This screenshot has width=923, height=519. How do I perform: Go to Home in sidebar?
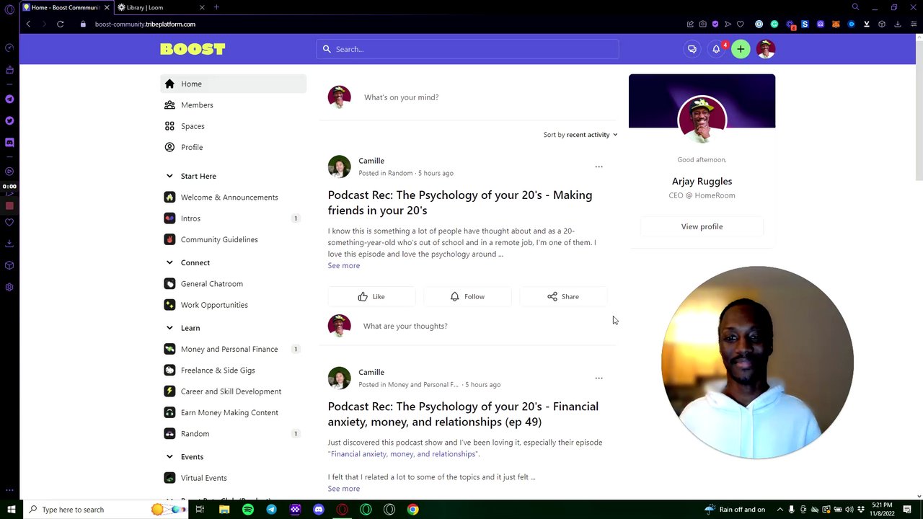click(233, 84)
